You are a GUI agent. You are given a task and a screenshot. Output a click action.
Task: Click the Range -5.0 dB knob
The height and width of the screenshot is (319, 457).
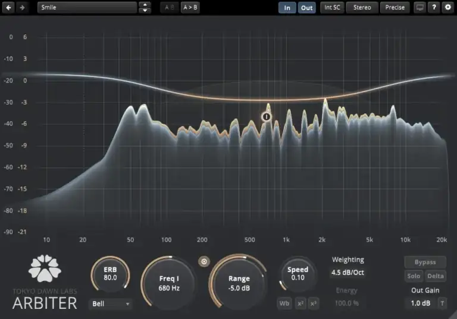point(239,283)
